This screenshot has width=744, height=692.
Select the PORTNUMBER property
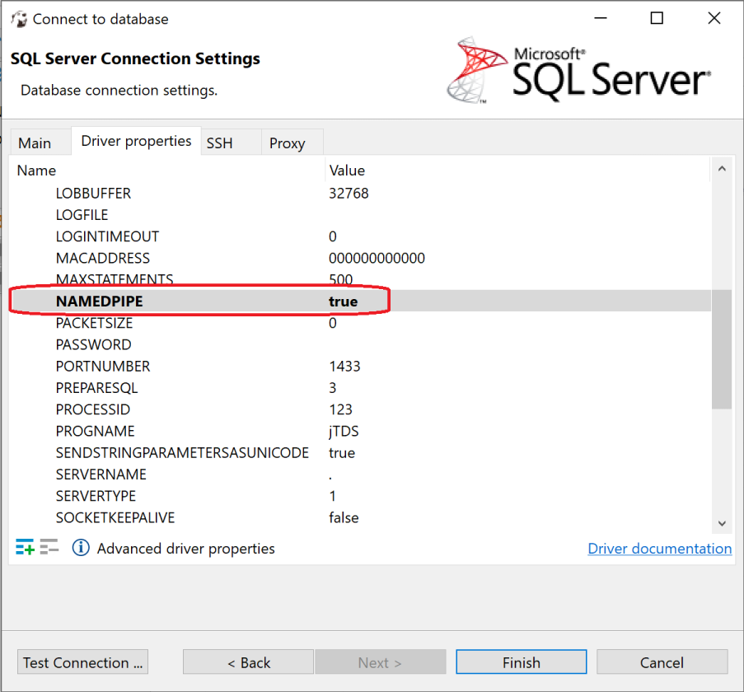pos(102,366)
